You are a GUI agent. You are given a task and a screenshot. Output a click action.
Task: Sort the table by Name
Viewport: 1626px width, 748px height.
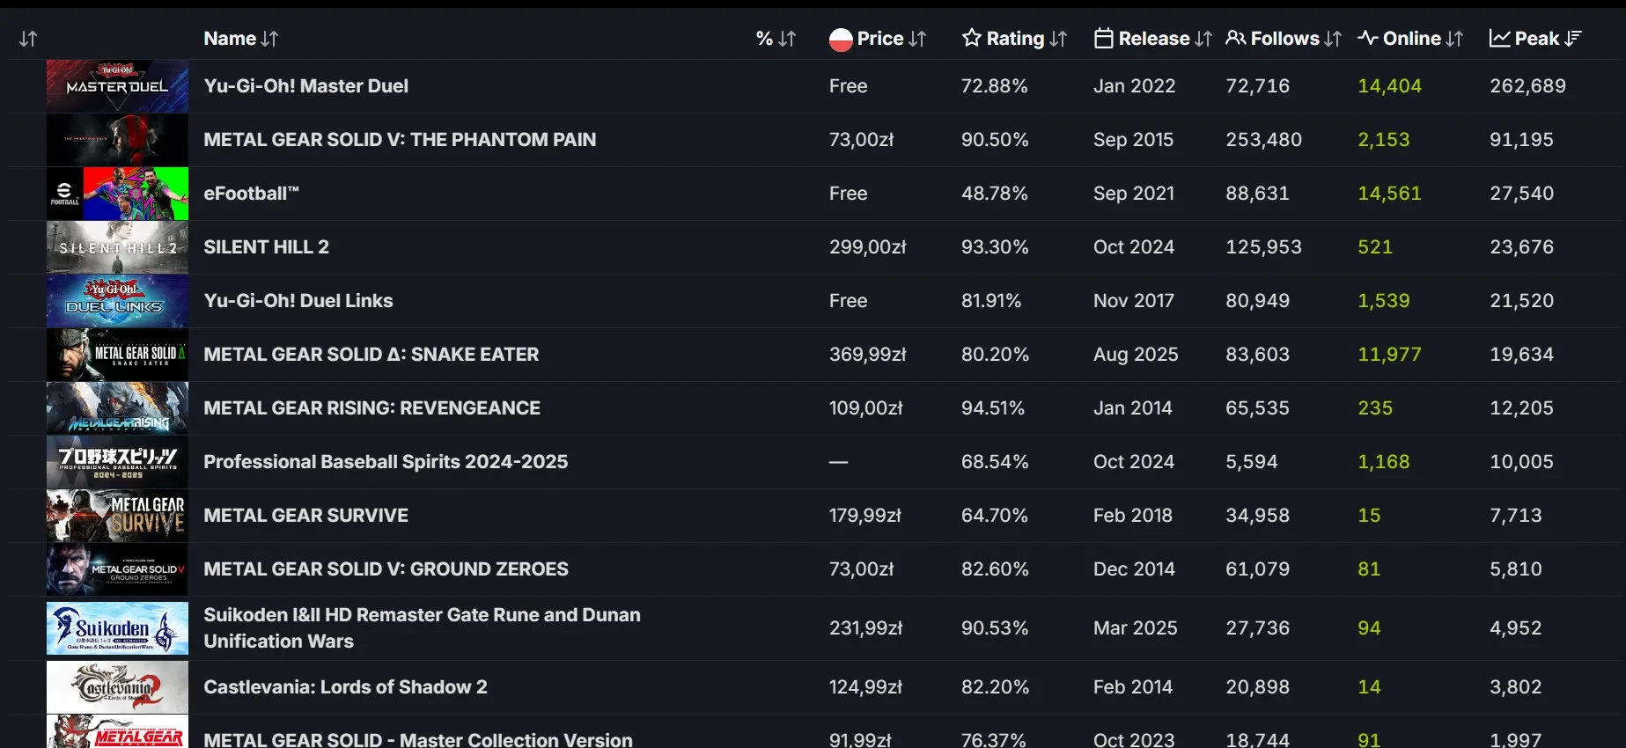240,39
